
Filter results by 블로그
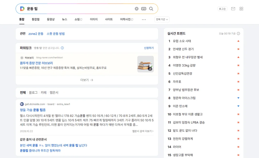33,93
